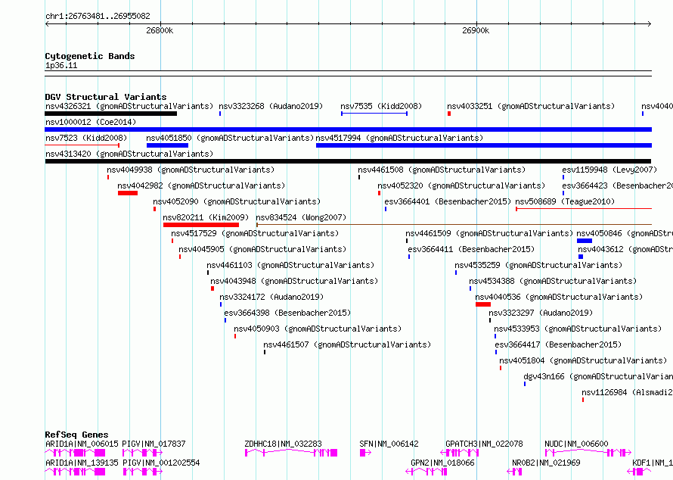Screen dimensions: 673x480
Task: Open the nsv7523 (Kidd2008) variant label
Action: click(86, 138)
